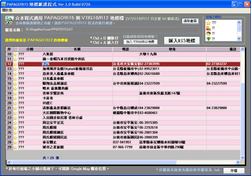The image size is (251, 176).
Task: Click category list scroll up arrow
Action: tap(239, 22)
